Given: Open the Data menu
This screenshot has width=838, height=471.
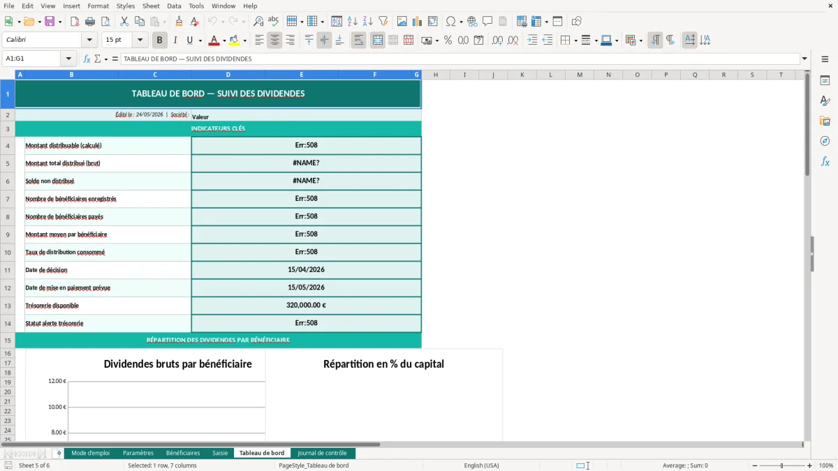Looking at the screenshot, I should [174, 6].
